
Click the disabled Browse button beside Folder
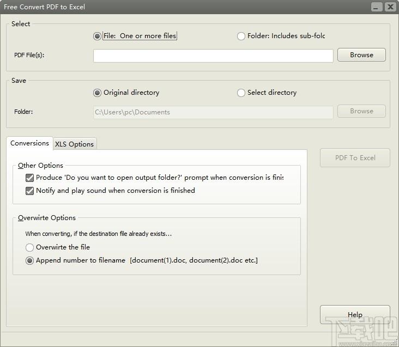pyautogui.click(x=361, y=111)
